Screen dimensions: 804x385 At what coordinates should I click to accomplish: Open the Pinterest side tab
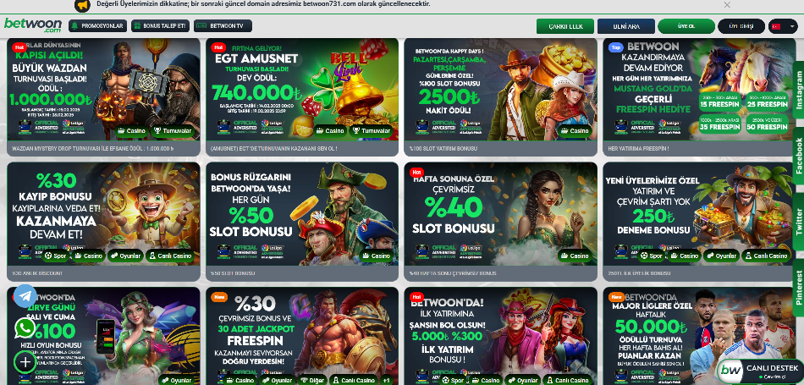click(x=798, y=288)
